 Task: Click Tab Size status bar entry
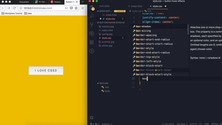182,124
